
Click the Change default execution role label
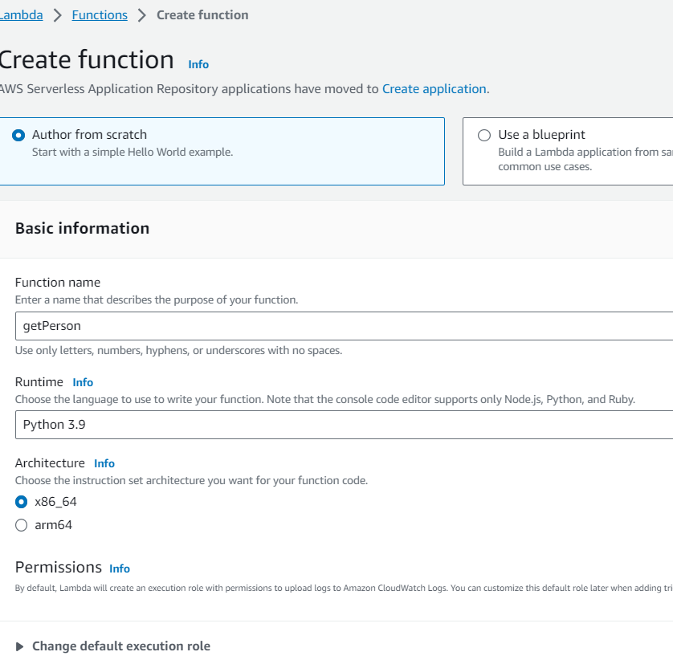coord(121,646)
